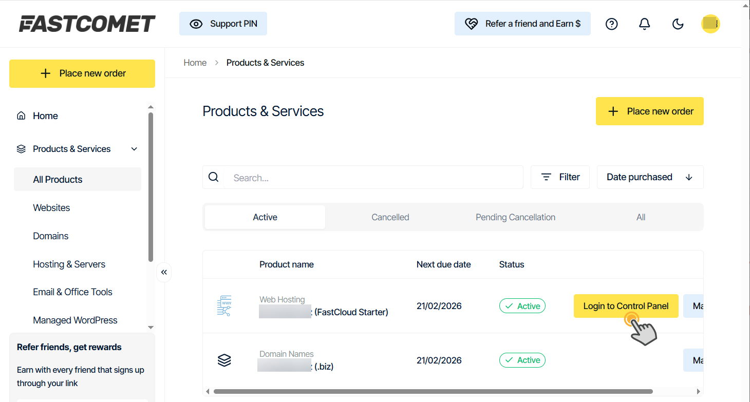Collapse Products & Services sidebar chevron
The image size is (750, 402).
click(134, 149)
